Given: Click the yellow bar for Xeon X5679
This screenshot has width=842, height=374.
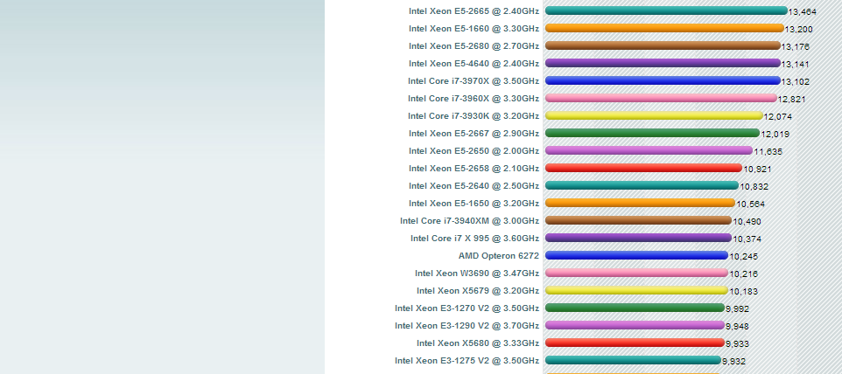Looking at the screenshot, I should point(636,290).
